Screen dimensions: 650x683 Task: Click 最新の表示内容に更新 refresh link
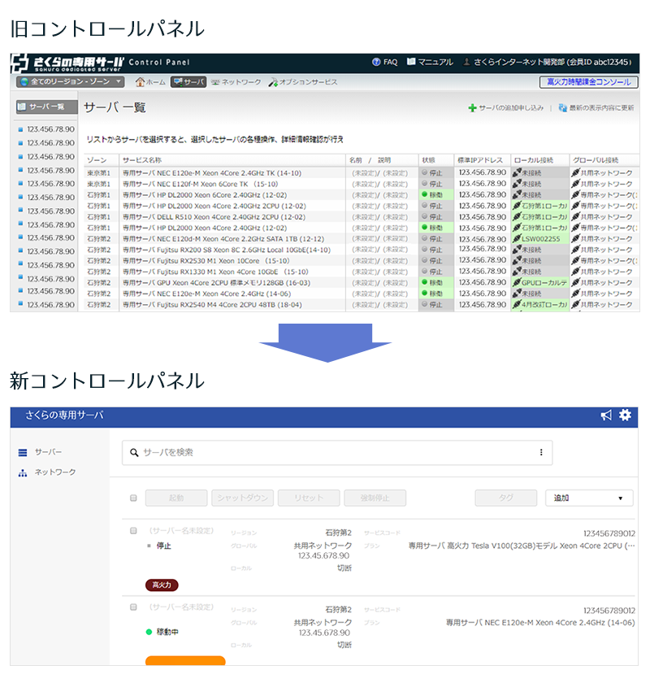596,107
